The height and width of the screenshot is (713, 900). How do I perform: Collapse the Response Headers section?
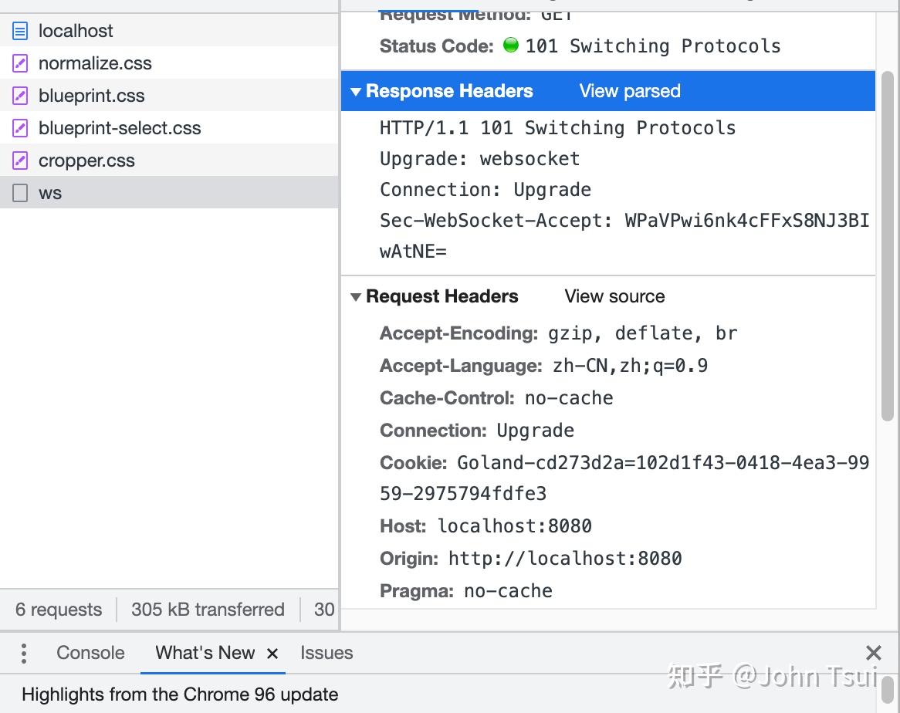356,91
